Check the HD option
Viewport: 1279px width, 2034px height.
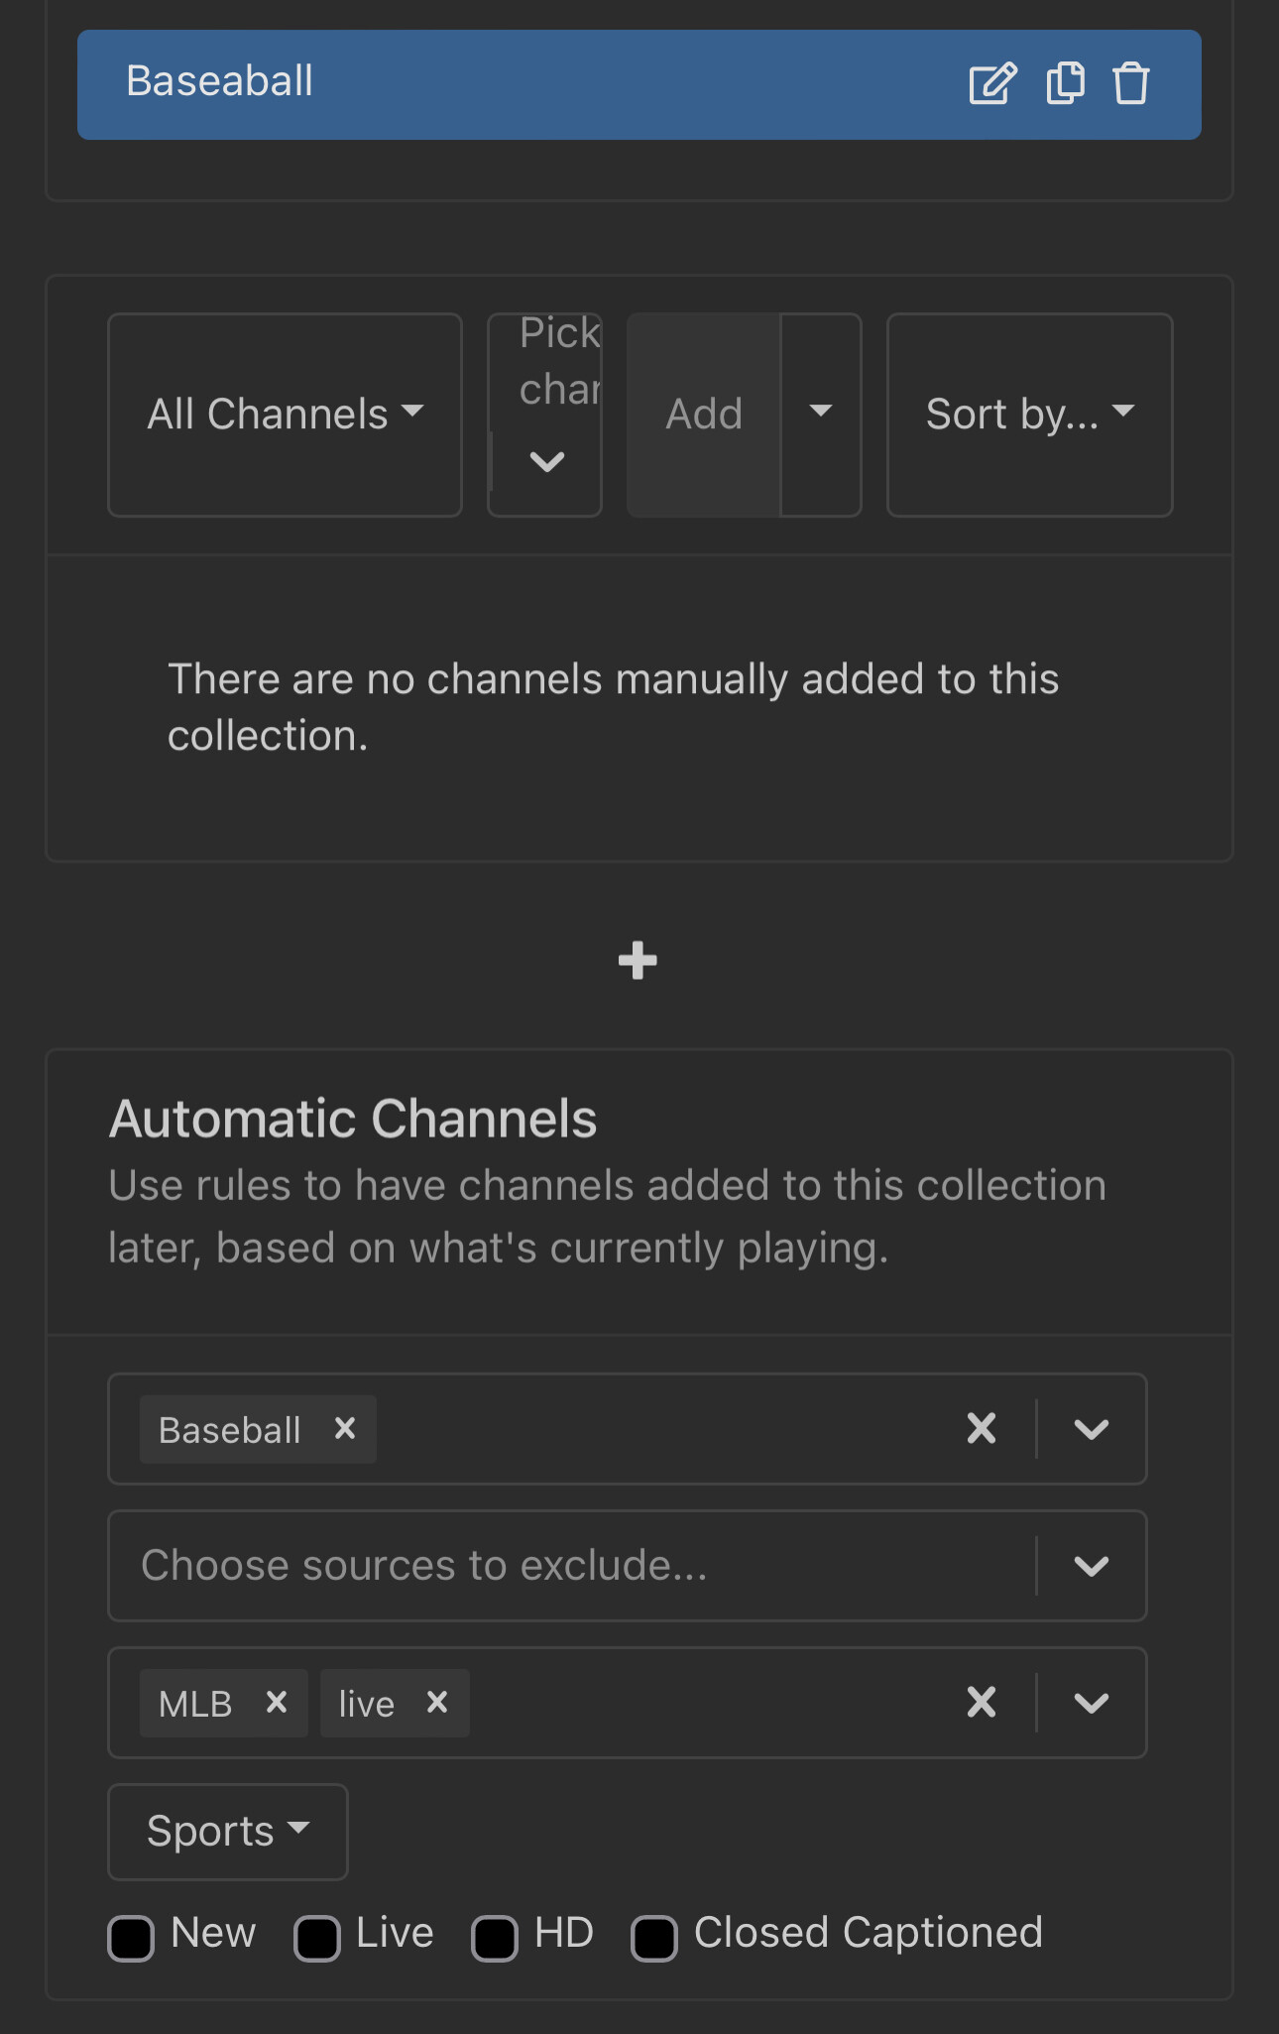[495, 1938]
